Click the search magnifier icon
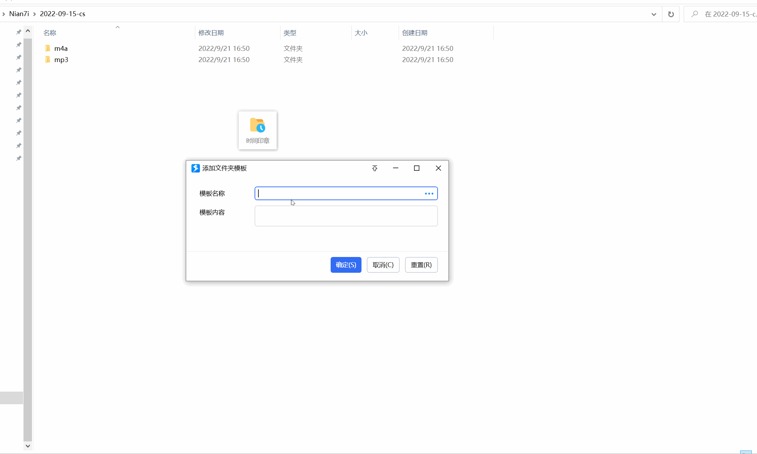The width and height of the screenshot is (757, 454). pos(694,14)
